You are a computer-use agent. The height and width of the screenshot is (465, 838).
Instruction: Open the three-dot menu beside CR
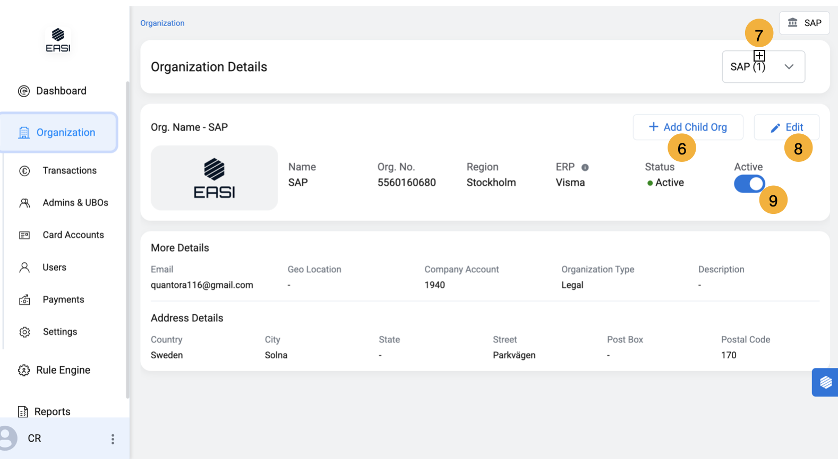[113, 439]
